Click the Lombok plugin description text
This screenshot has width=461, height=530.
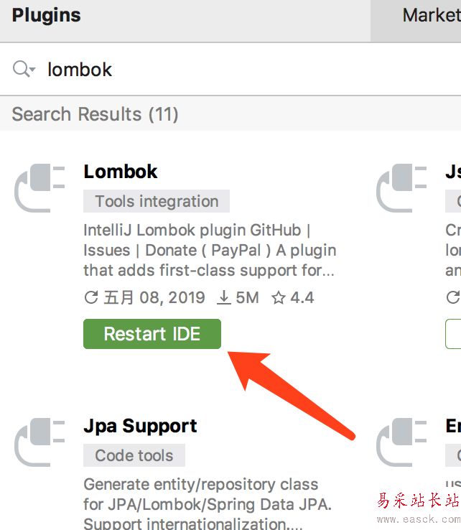208,251
